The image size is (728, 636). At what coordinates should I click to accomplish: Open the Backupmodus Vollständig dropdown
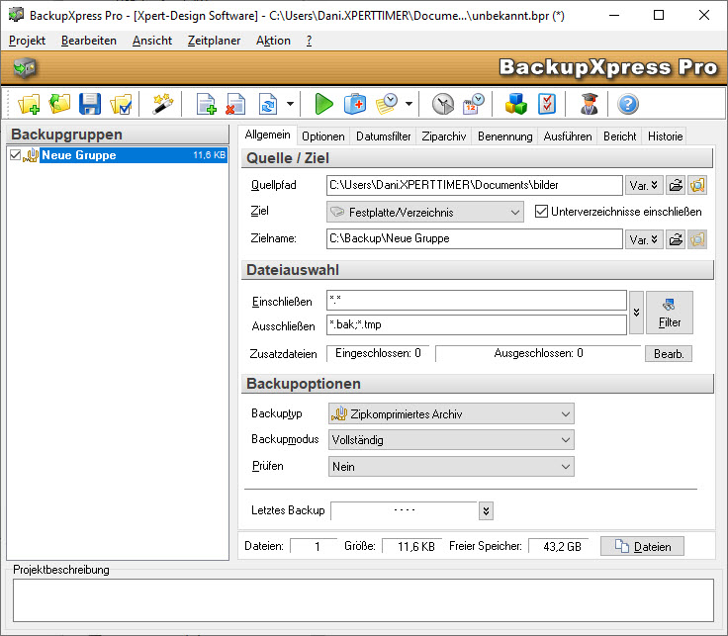(451, 439)
